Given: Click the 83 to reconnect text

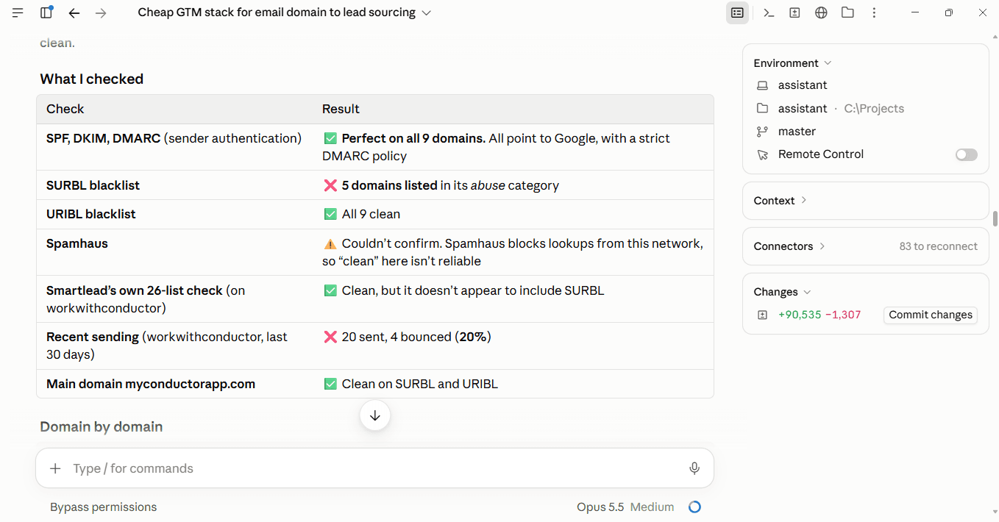Looking at the screenshot, I should [x=938, y=246].
